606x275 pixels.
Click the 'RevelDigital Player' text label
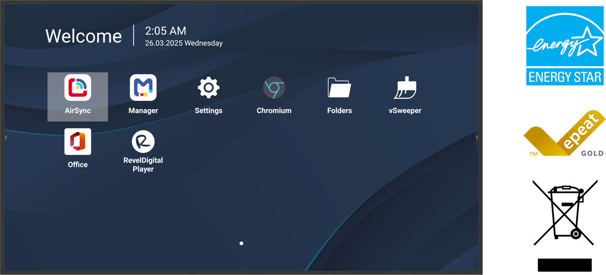pos(143,165)
